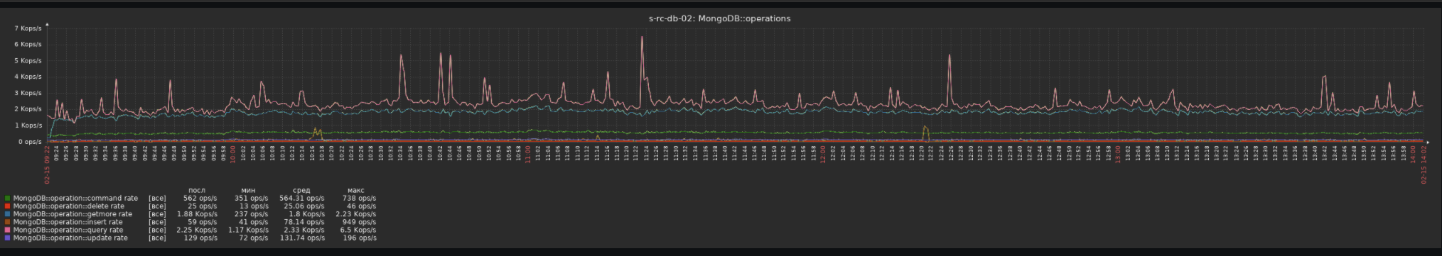Click the 1 Kops/s y-axis label
This screenshot has width=1442, height=256.
[28, 126]
